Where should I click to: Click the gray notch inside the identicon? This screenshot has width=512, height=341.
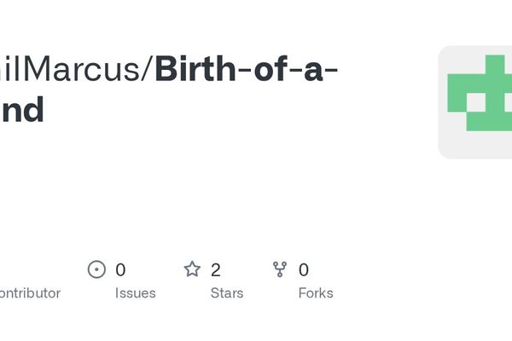click(x=474, y=103)
